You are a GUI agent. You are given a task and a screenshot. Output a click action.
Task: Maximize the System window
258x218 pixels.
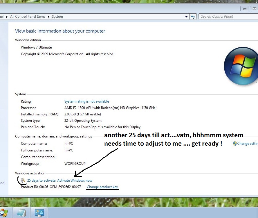coord(254,8)
